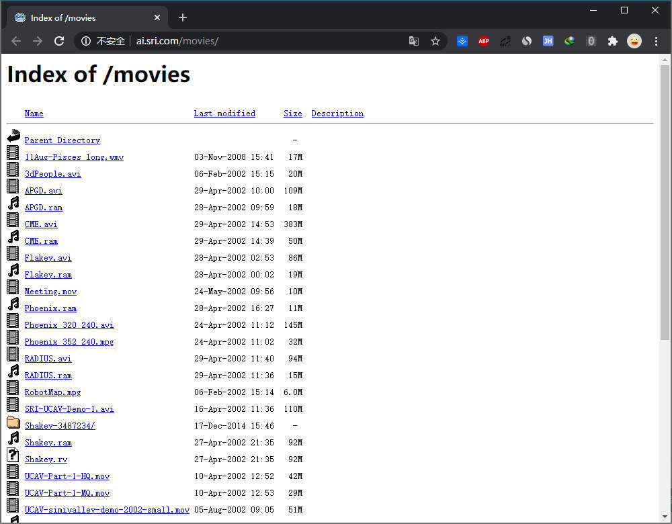Image resolution: width=672 pixels, height=524 pixels.
Task: Bookmark this page with the star icon
Action: point(435,41)
